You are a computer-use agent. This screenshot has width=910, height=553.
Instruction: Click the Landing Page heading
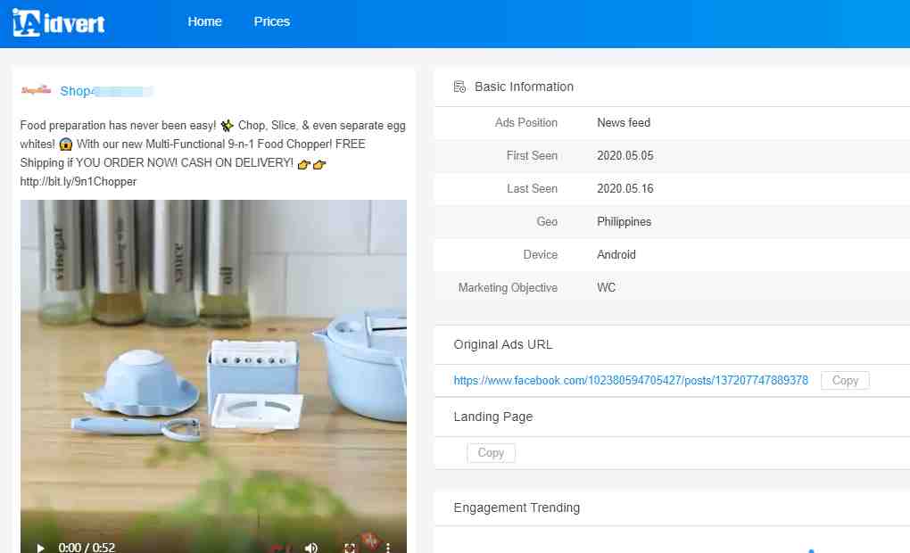(492, 417)
